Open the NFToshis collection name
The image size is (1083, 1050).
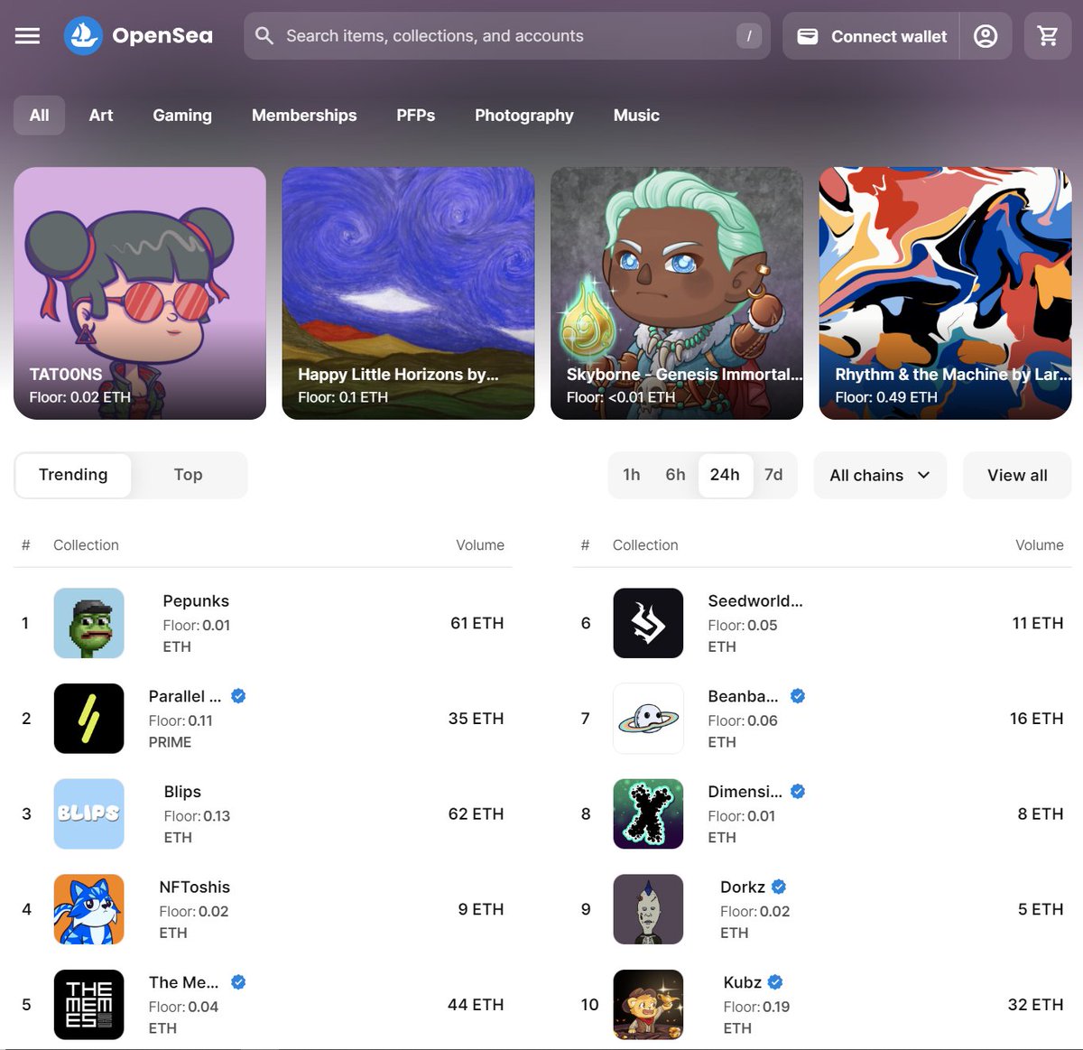click(x=195, y=887)
